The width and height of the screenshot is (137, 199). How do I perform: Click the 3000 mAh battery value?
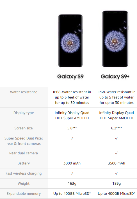[x=72, y=163]
